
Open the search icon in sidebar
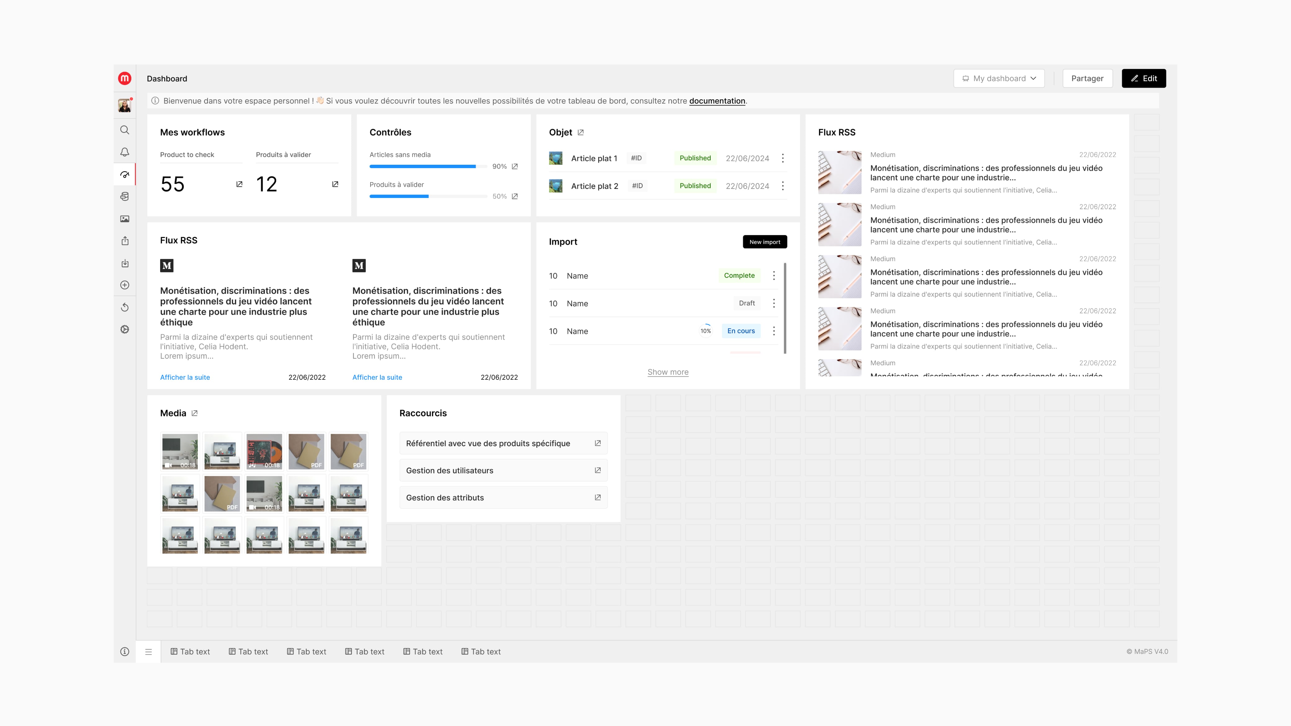point(125,130)
